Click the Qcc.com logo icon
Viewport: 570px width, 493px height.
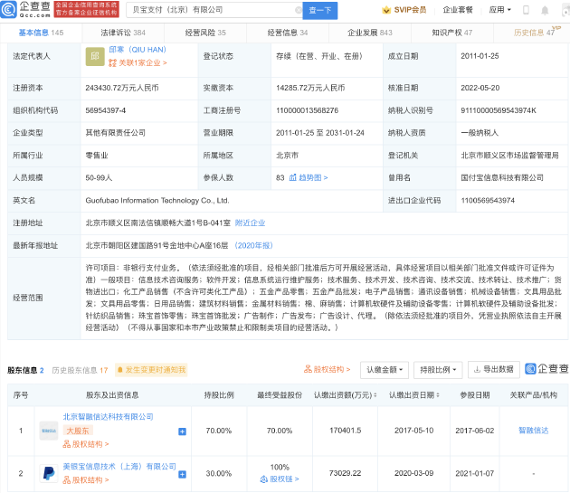click(8, 9)
